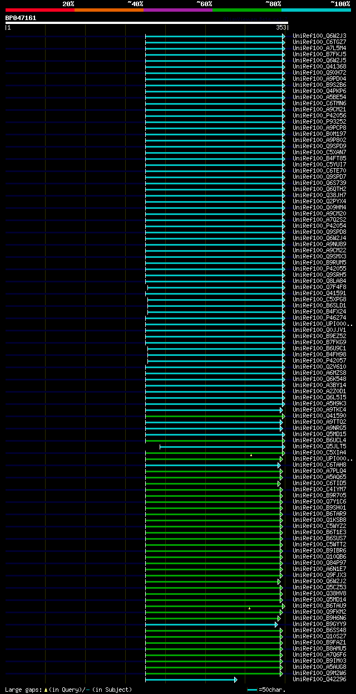This screenshot has width=356, height=694.
Task: Select the UniRef100_B9S2B6 label
Action: (x=319, y=85)
